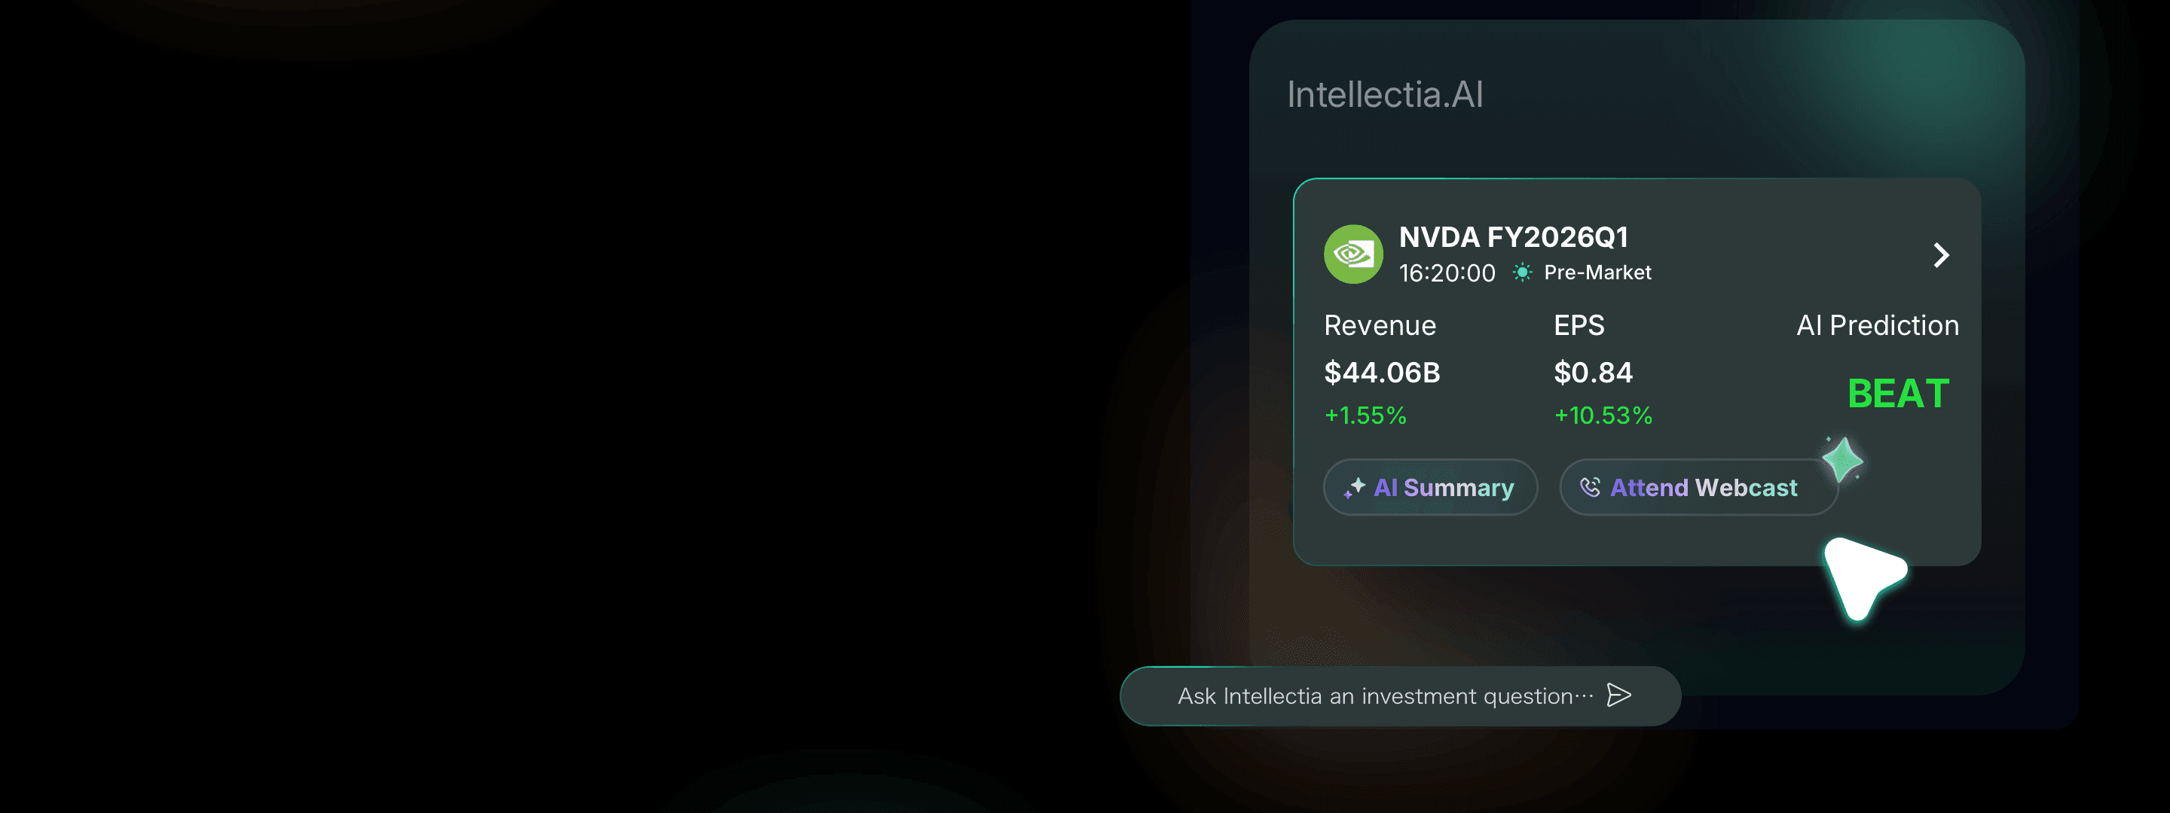Image resolution: width=2170 pixels, height=813 pixels.
Task: Click the $0.84 EPS value
Action: [1593, 373]
